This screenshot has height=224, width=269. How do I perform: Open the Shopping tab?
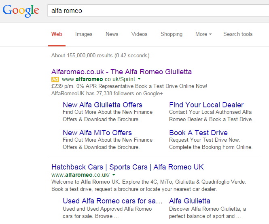172,34
